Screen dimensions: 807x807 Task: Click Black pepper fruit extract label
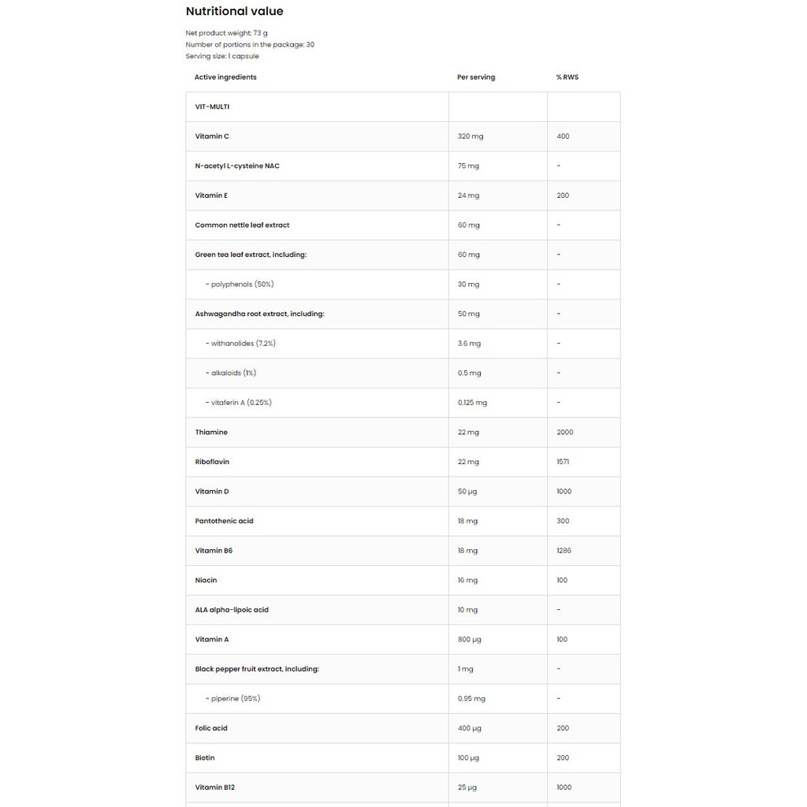pyautogui.click(x=257, y=669)
